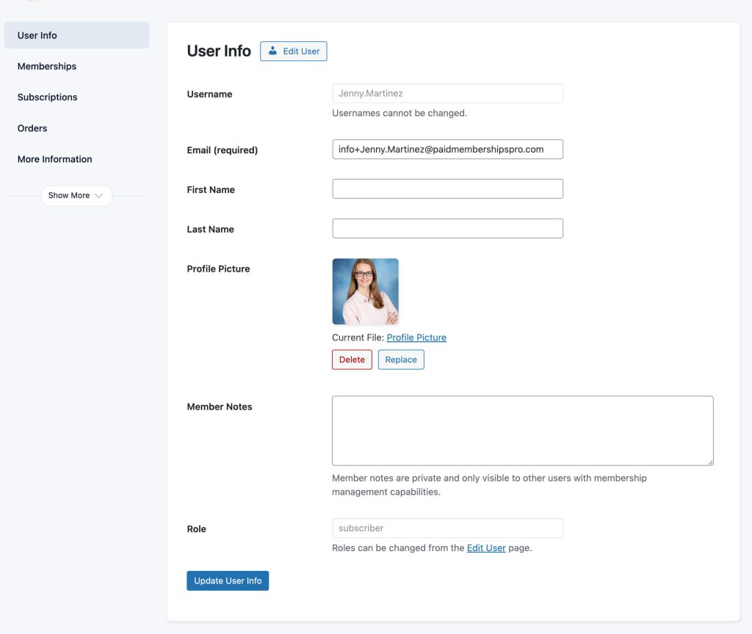Open the Profile Picture file link
Screen dimensions: 752x634
(416, 337)
